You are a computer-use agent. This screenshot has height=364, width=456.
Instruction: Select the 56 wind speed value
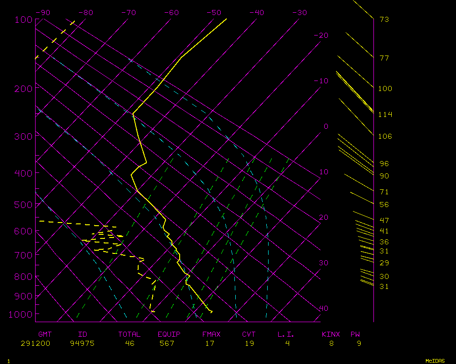point(384,205)
